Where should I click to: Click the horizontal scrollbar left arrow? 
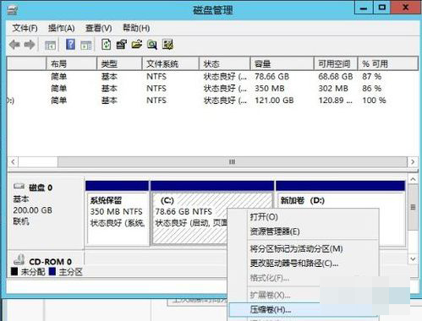pyautogui.click(x=13, y=162)
